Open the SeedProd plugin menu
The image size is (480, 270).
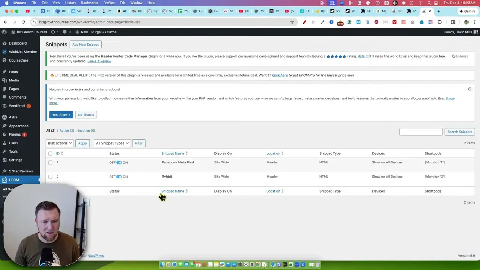click(16, 106)
